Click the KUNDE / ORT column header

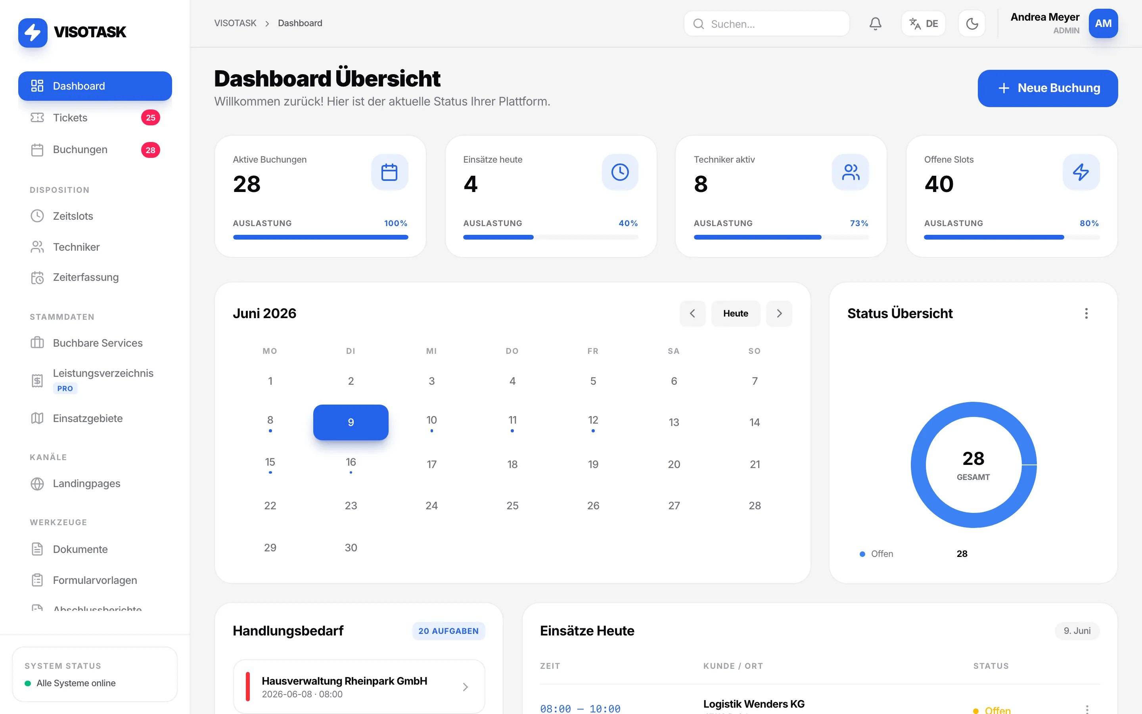(733, 666)
